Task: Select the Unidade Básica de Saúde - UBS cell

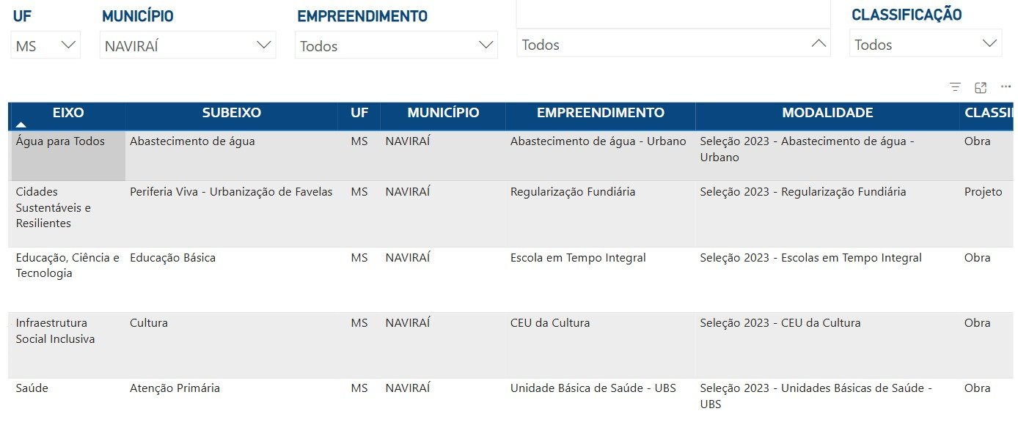Action: (x=593, y=388)
